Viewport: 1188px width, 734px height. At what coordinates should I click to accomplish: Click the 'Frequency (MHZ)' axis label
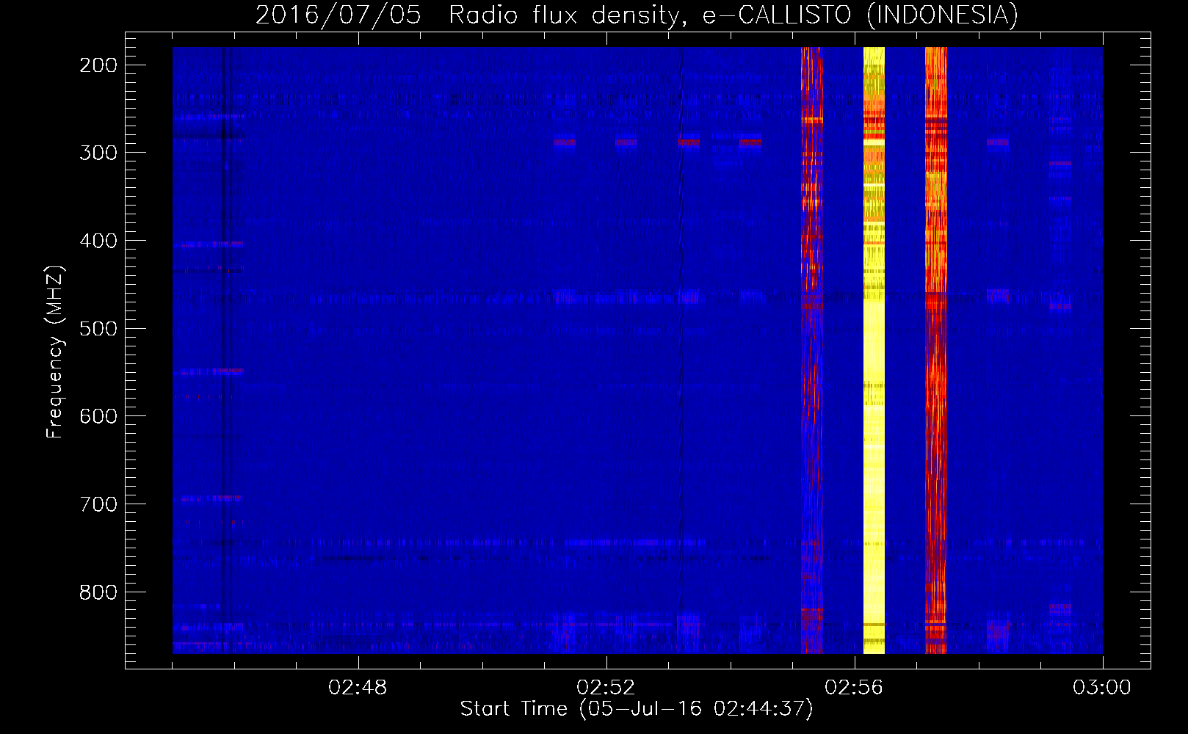click(x=55, y=352)
